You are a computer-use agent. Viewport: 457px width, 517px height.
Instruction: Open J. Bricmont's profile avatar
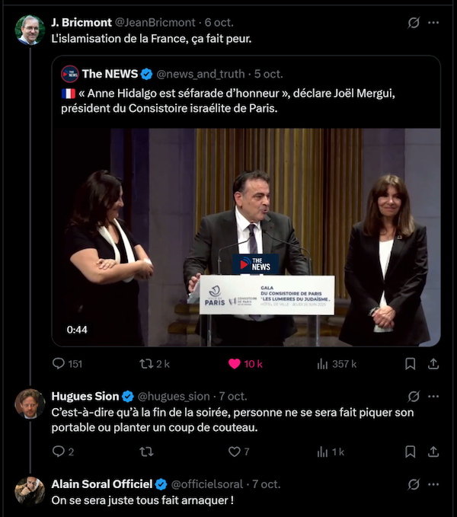(x=30, y=30)
